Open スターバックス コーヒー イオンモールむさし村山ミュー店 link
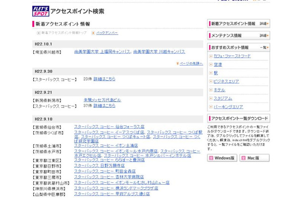The width and height of the screenshot is (302, 198). click(122, 183)
